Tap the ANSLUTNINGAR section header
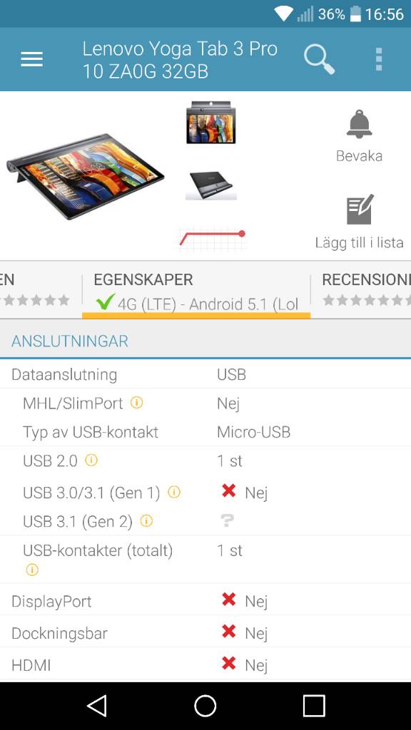 coord(205,341)
